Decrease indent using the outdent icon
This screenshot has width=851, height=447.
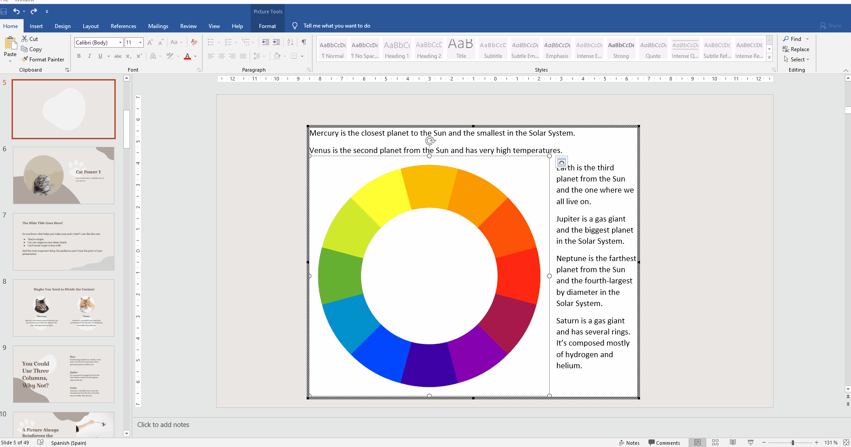click(266, 42)
